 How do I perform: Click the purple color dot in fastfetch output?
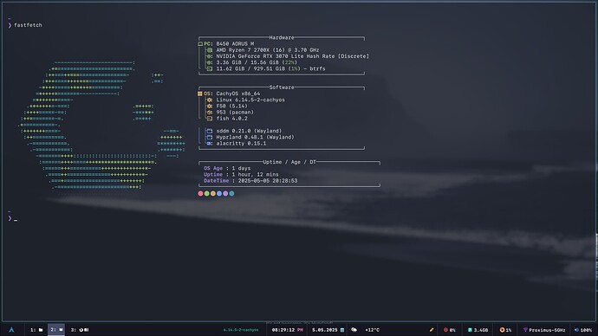pyautogui.click(x=225, y=193)
